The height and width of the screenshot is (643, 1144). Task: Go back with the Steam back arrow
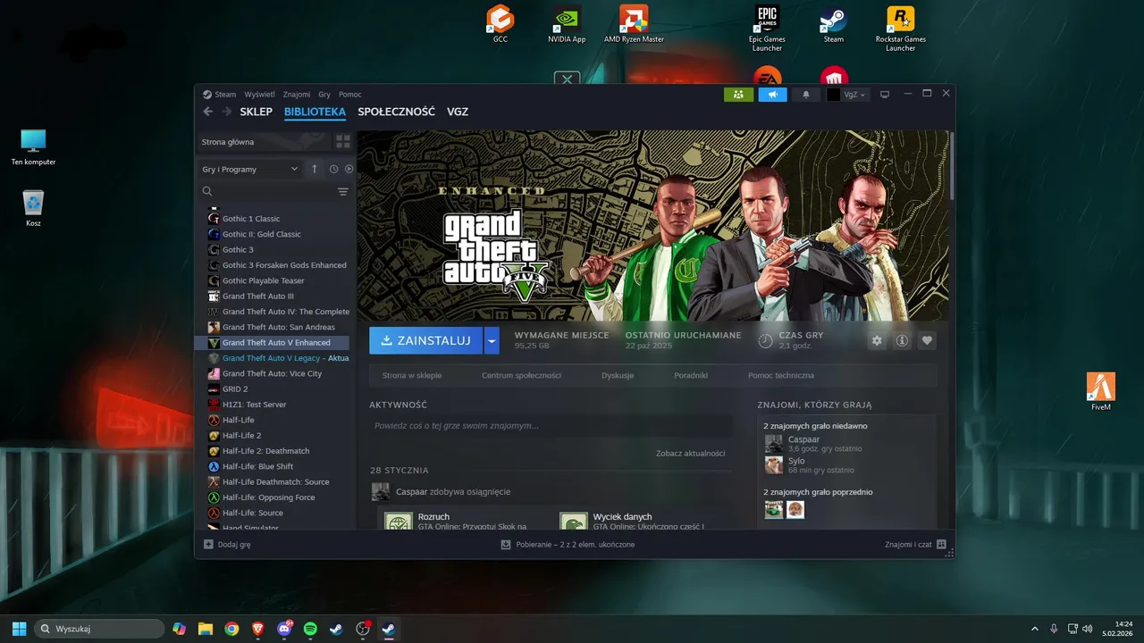[207, 112]
